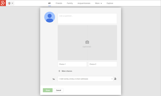The height and width of the screenshot is (96, 161).
Task: Focus the Ask a question field
Action: coord(87,18)
